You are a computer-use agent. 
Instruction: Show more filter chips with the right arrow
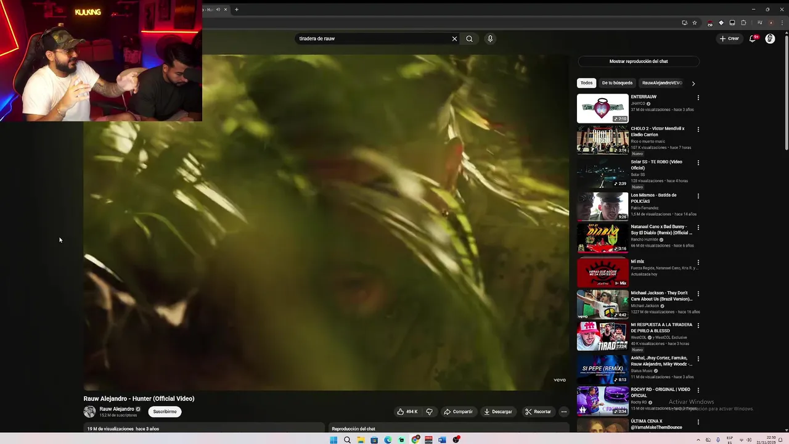tap(693, 83)
